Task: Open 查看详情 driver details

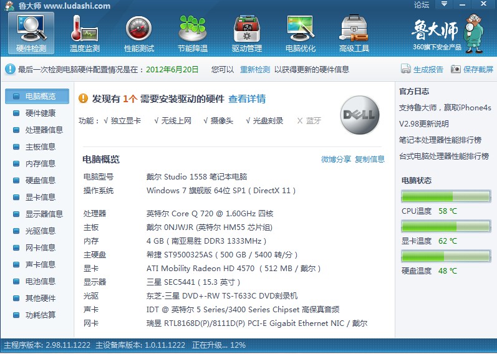Action: [x=247, y=99]
